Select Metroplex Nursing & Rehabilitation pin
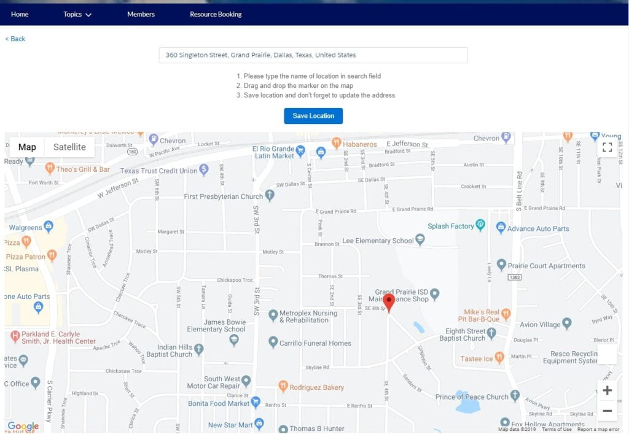The width and height of the screenshot is (629, 434). [273, 316]
